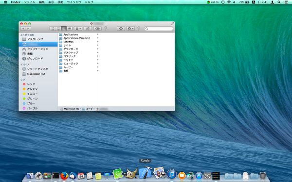292x182 pixels.
Task: Open the 編集 menu
Action: 41,2
